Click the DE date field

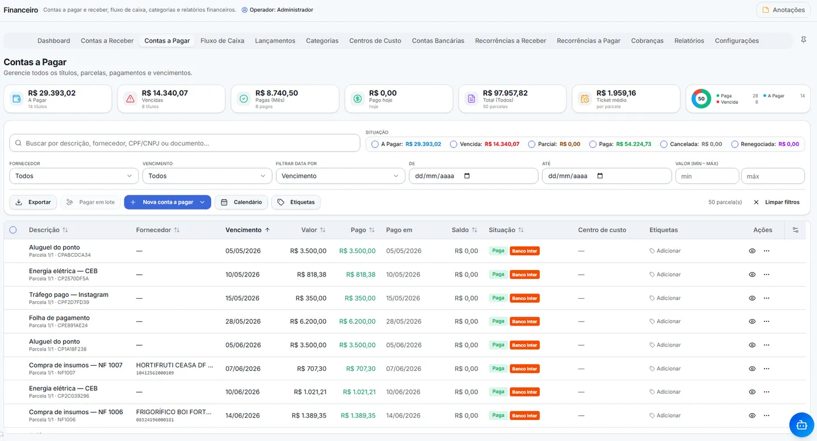pos(473,176)
